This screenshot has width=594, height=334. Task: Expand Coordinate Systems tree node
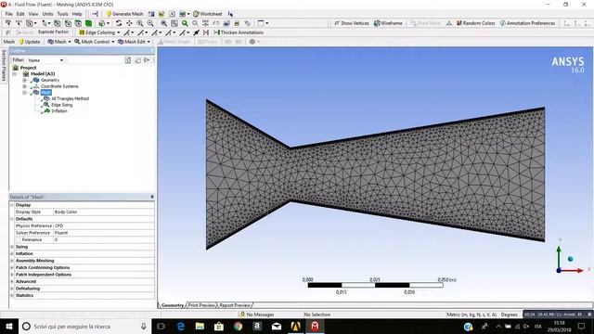pos(25,86)
